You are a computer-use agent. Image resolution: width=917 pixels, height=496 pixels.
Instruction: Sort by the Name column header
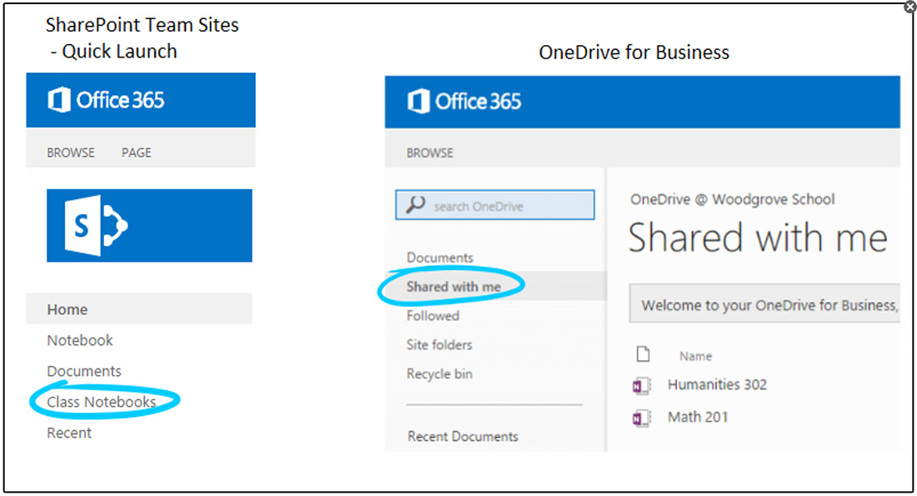695,356
